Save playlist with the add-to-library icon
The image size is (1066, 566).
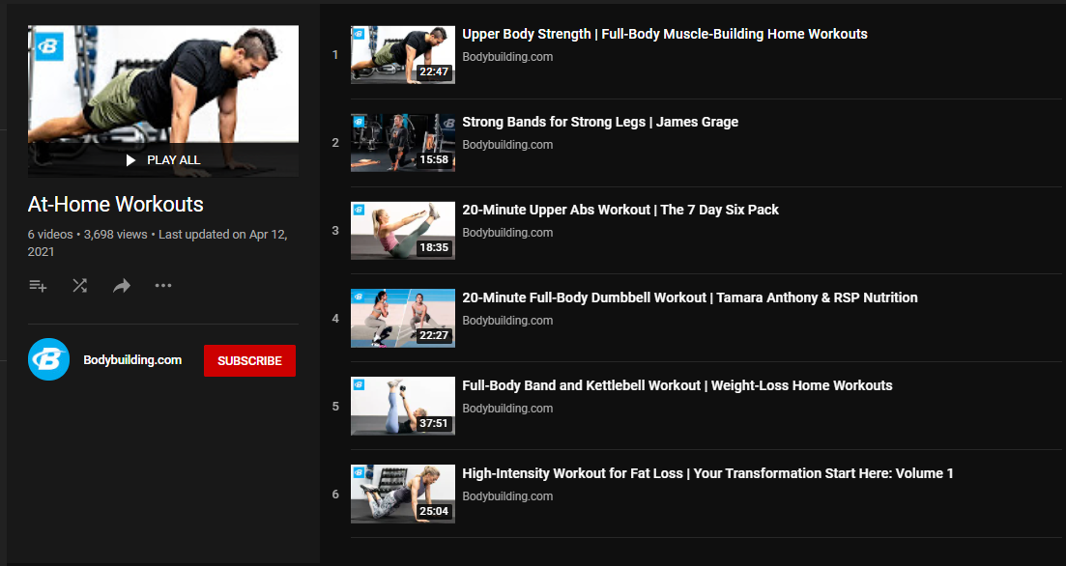click(x=38, y=286)
